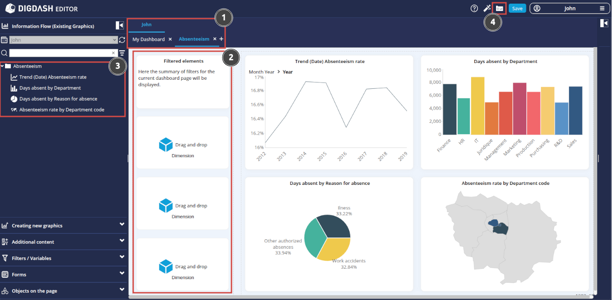Open the help icon in the top bar
The image size is (612, 300).
[474, 8]
